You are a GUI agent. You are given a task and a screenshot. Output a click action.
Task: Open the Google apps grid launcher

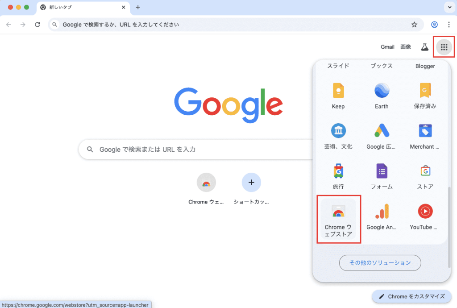point(444,47)
